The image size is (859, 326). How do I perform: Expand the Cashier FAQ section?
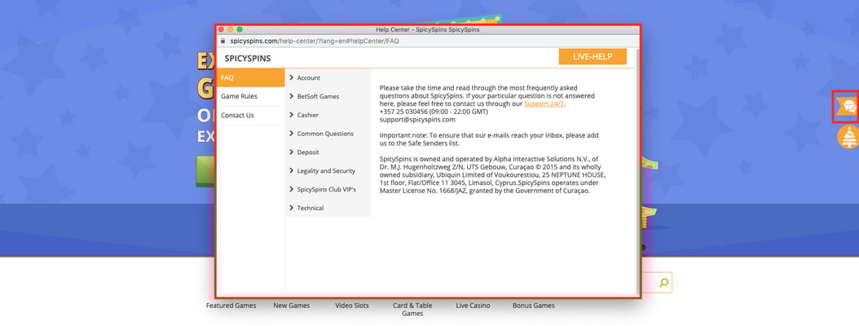point(328,115)
